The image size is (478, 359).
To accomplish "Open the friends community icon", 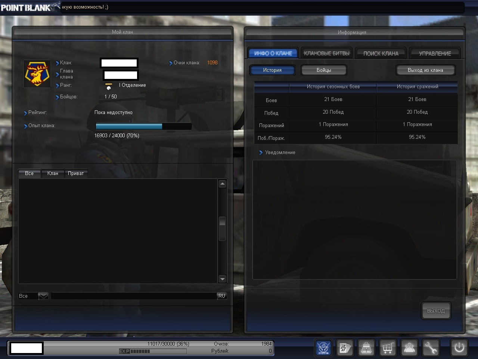I will [x=409, y=348].
